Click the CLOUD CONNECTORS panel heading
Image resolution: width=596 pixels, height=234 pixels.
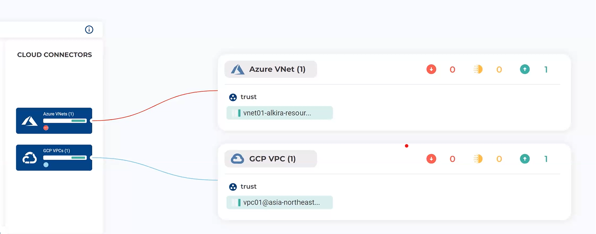tap(55, 55)
